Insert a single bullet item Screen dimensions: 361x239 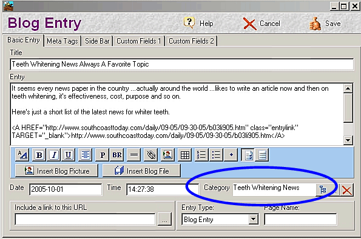click(x=231, y=155)
